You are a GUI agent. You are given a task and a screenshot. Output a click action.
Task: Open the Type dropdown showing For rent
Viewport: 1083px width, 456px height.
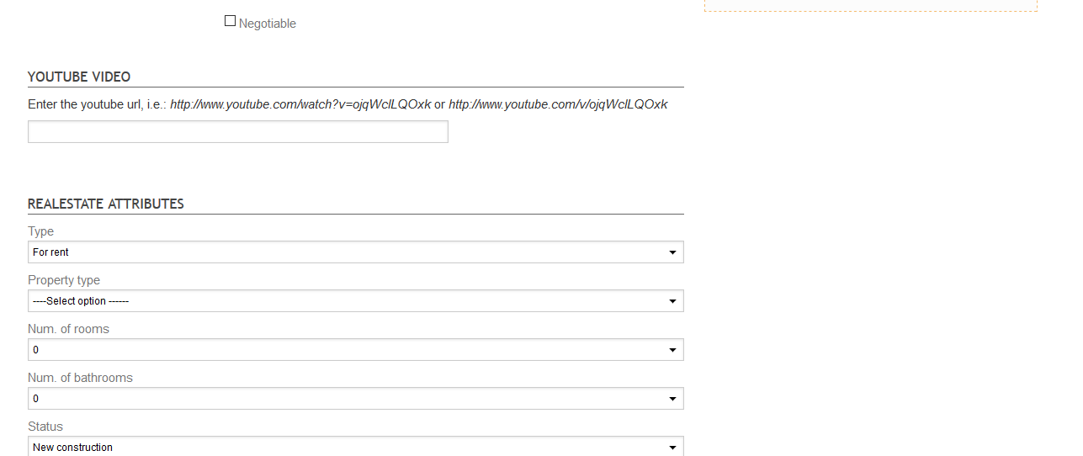point(356,252)
